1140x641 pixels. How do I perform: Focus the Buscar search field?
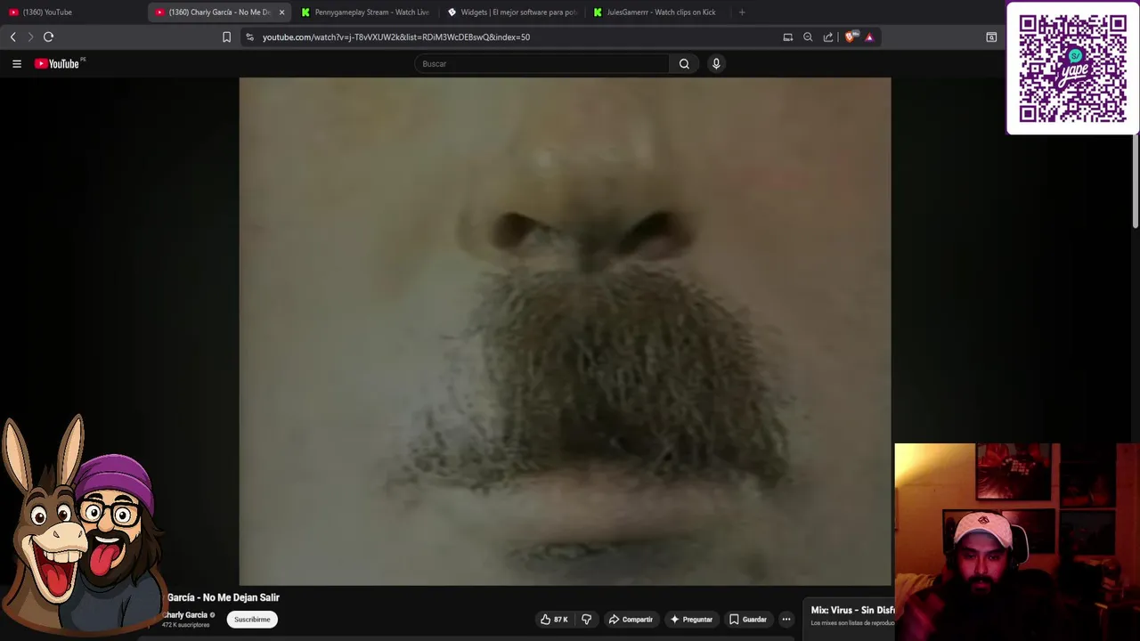[x=541, y=63]
